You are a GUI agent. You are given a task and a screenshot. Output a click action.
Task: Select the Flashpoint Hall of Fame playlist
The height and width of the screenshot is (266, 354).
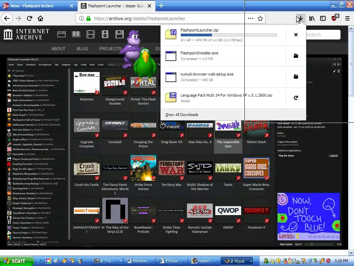pyautogui.click(x=36, y=119)
